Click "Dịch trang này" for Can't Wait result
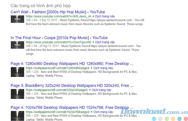This screenshot has width=188, height=121. 105,16
